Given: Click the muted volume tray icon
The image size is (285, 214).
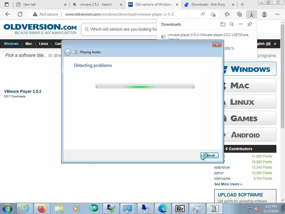Looking at the screenshot, I should point(257,209).
